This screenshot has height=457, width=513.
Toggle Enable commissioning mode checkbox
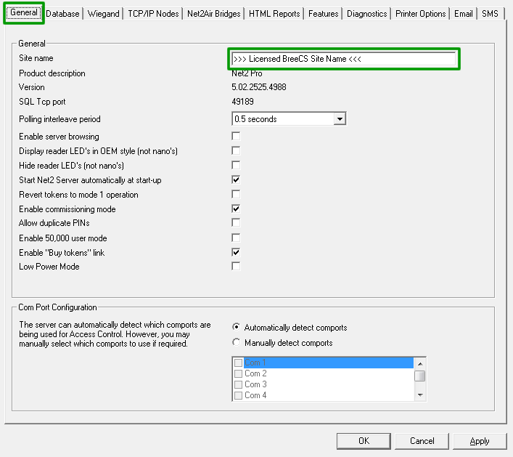(x=236, y=209)
